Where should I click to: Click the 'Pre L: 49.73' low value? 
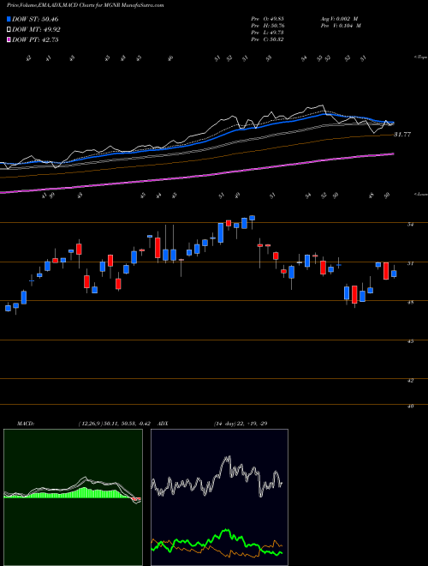267,33
